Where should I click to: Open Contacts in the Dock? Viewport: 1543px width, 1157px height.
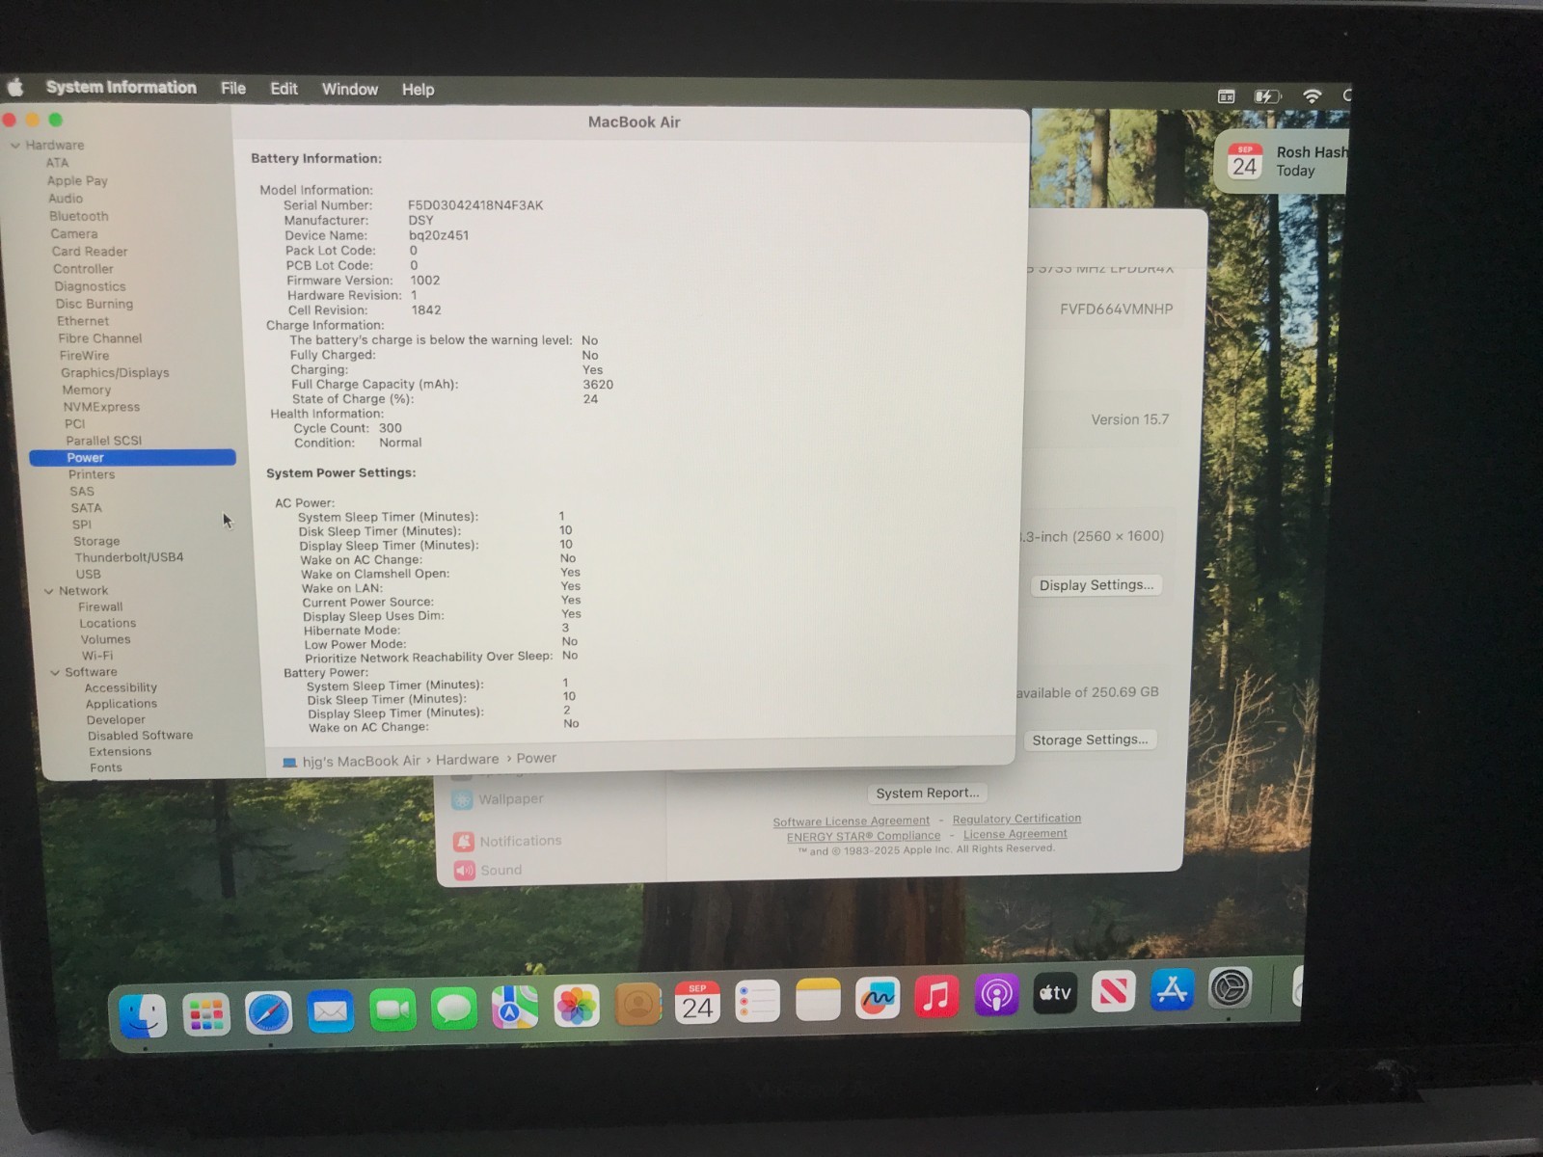[x=637, y=1006]
